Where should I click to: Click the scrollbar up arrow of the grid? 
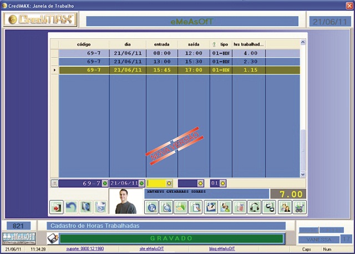click(x=303, y=42)
